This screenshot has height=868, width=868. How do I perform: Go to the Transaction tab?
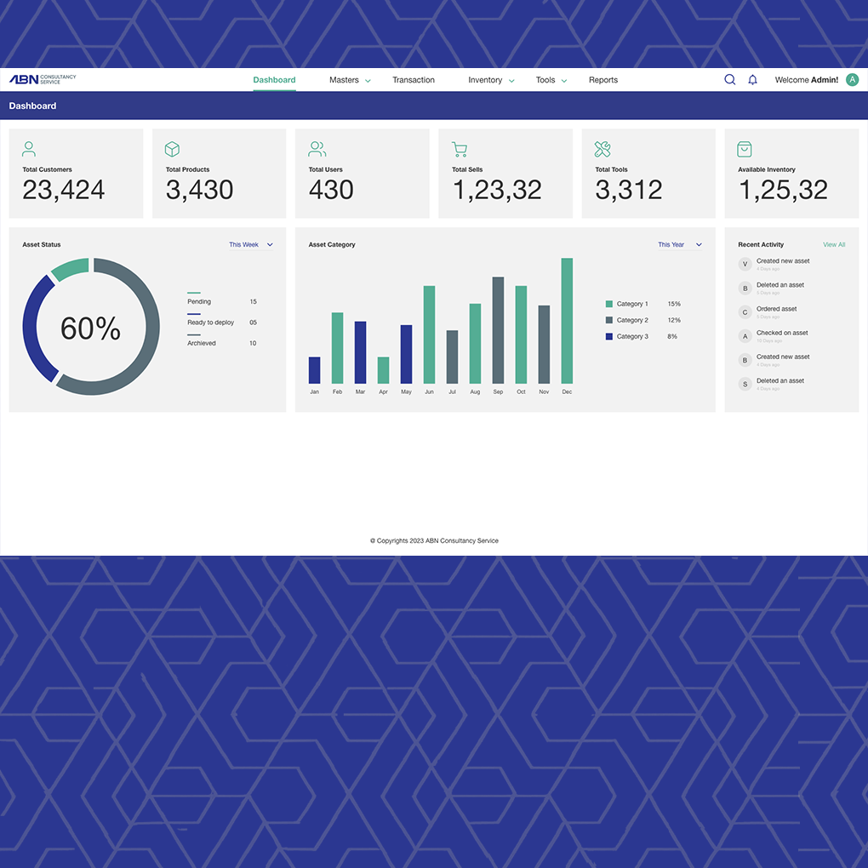tap(414, 80)
